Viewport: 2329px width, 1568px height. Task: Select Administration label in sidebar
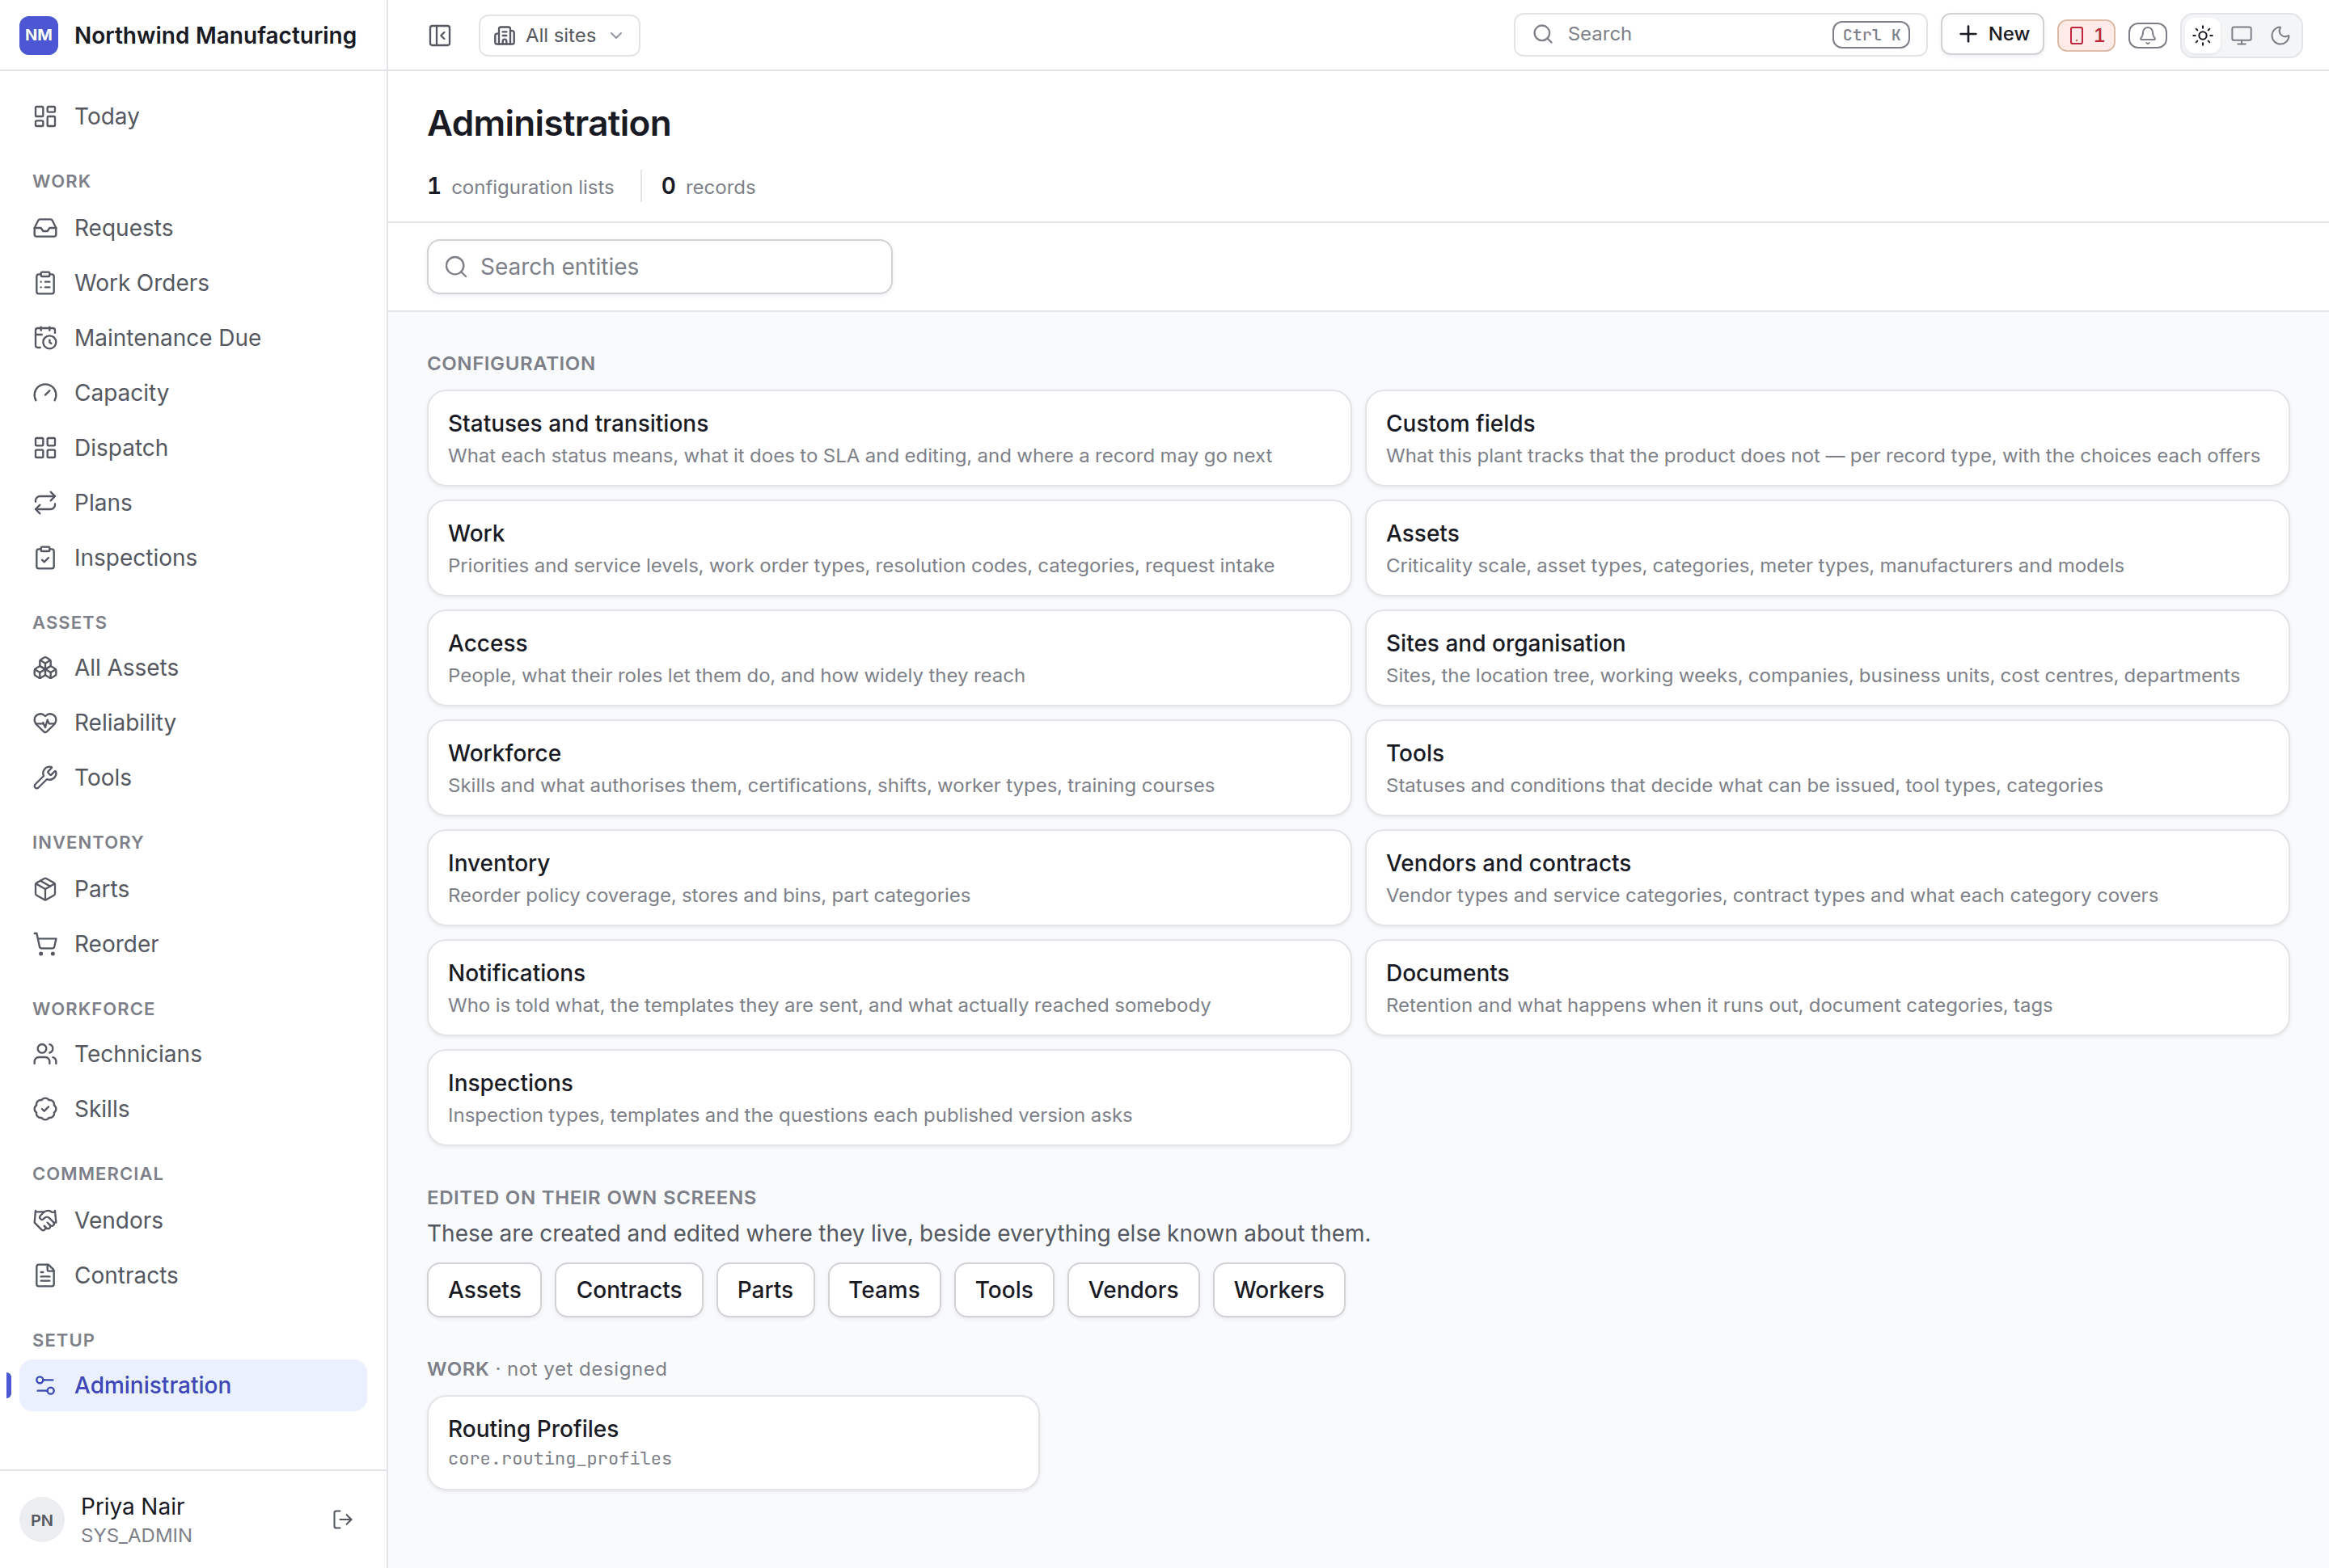click(153, 1385)
